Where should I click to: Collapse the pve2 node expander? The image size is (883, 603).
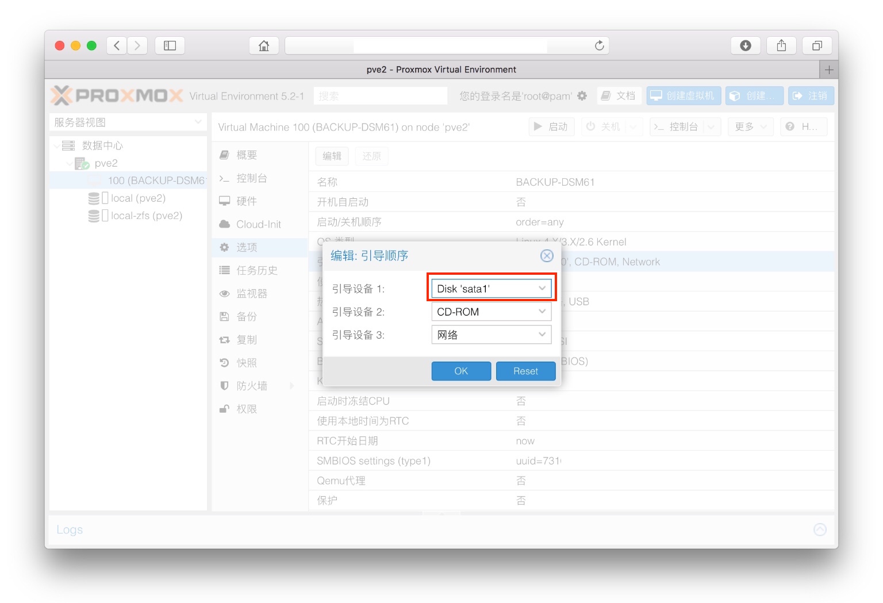click(x=70, y=163)
